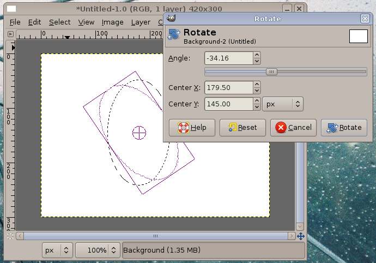
Task: Click the angle slider handle
Action: pos(271,71)
